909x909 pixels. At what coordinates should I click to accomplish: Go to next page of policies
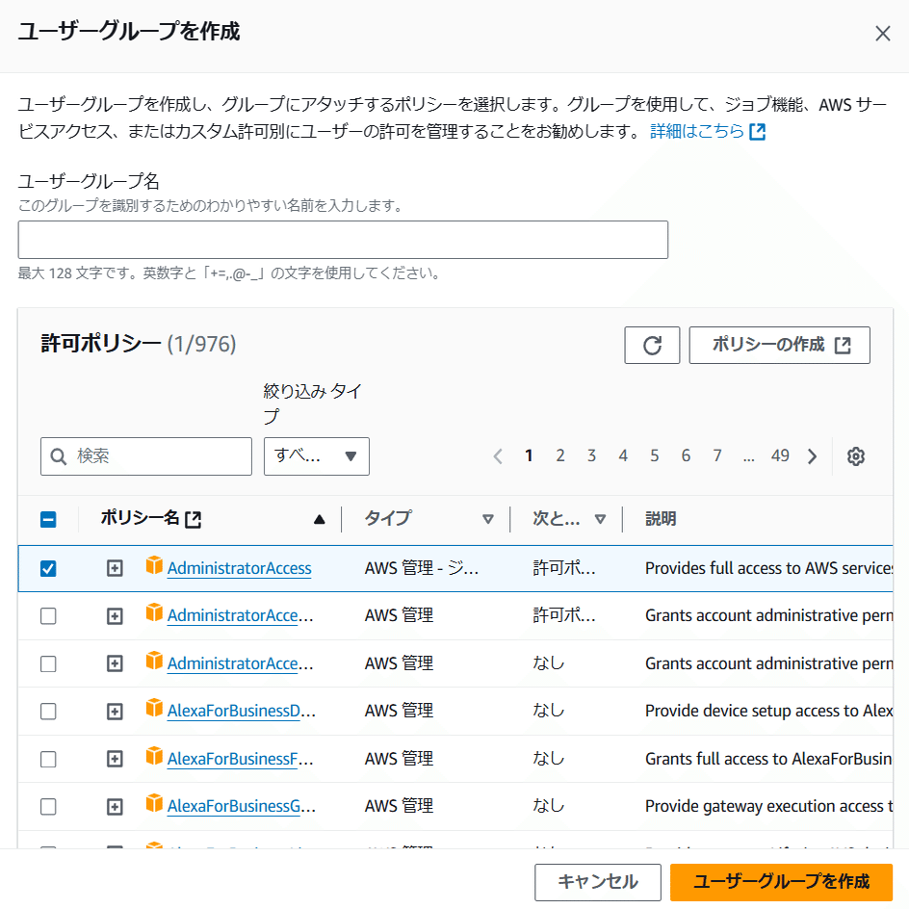click(812, 456)
